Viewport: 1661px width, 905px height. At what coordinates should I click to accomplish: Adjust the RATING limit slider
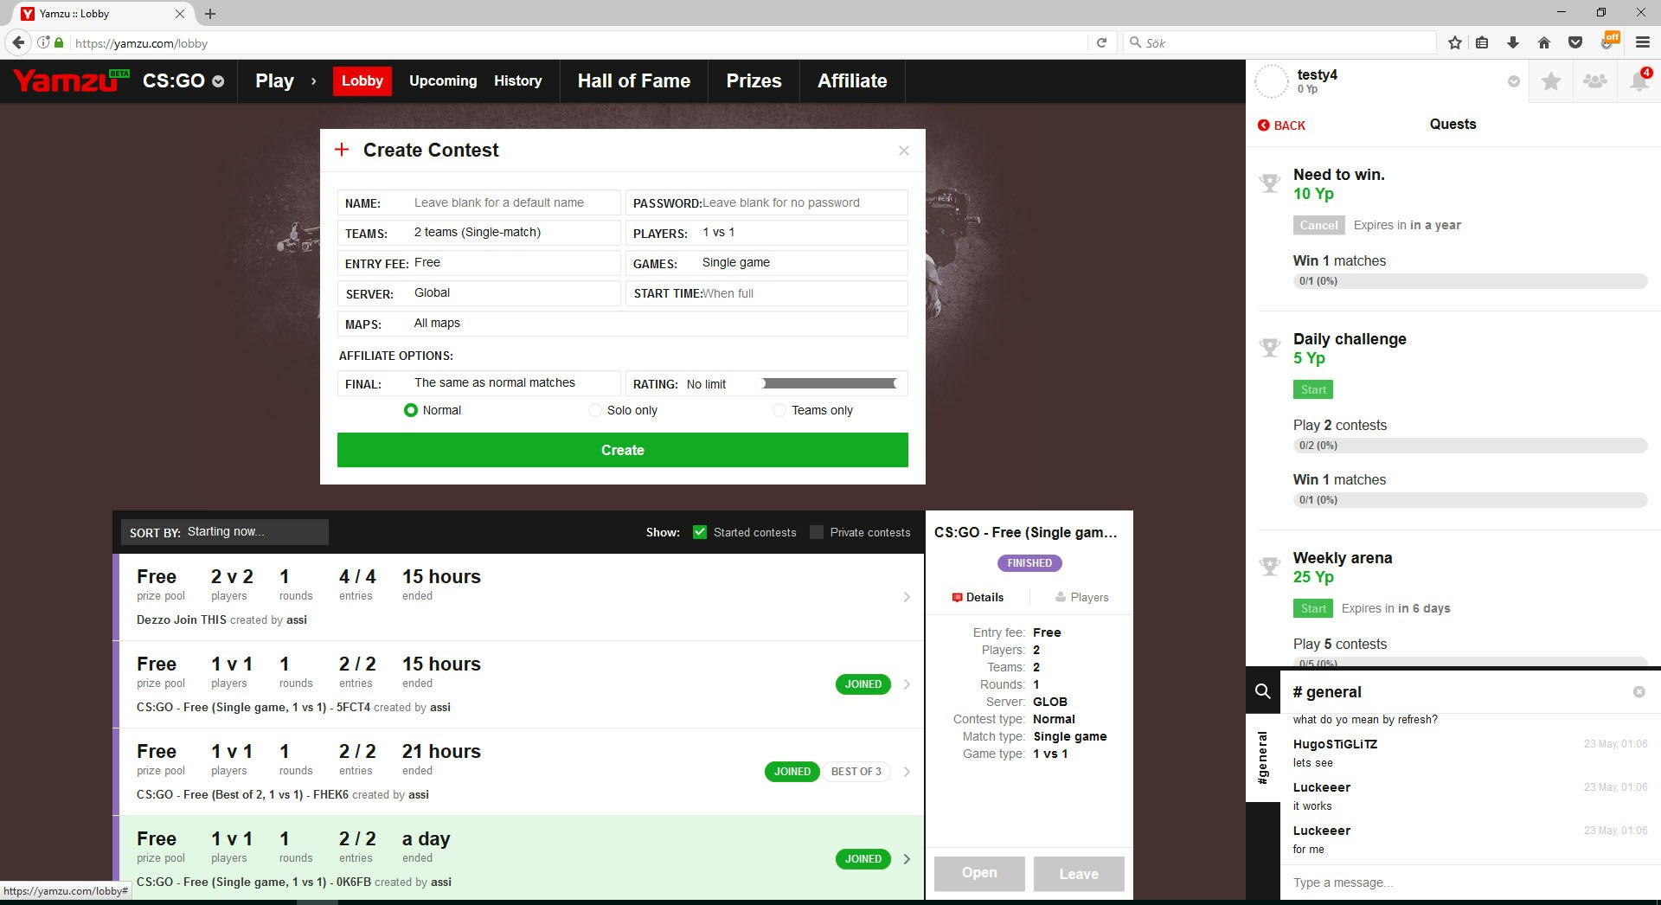tap(830, 383)
